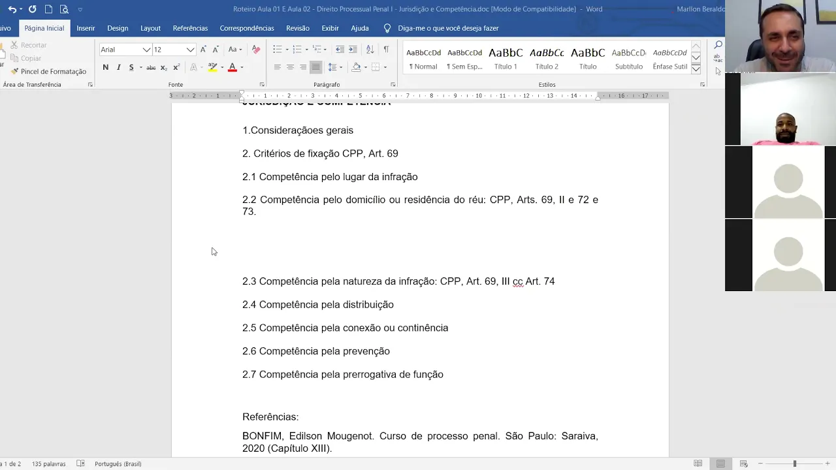The width and height of the screenshot is (836, 470).
Task: Open font color dropdown arrow
Action: click(242, 67)
